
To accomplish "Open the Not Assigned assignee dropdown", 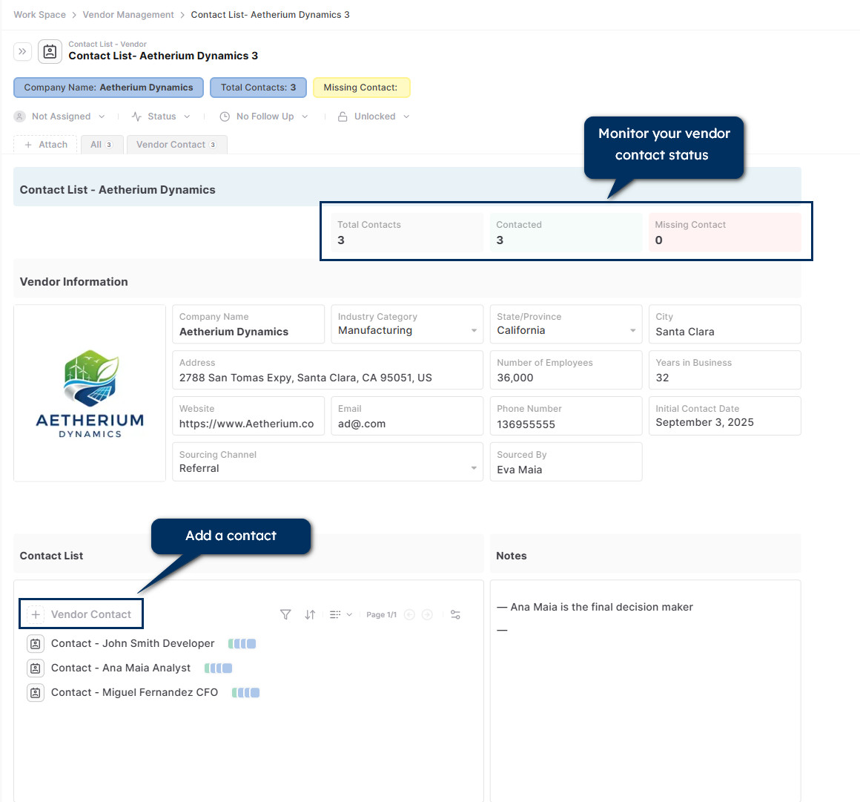I will coord(59,116).
